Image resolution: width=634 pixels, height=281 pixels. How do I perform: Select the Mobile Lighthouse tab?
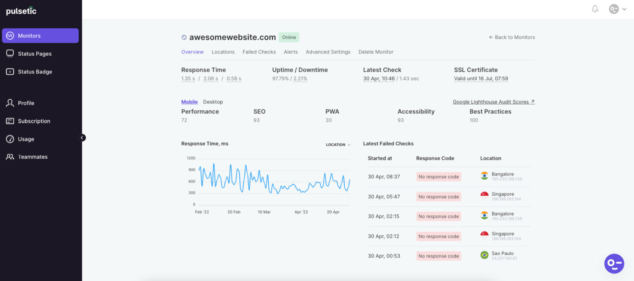click(x=189, y=102)
